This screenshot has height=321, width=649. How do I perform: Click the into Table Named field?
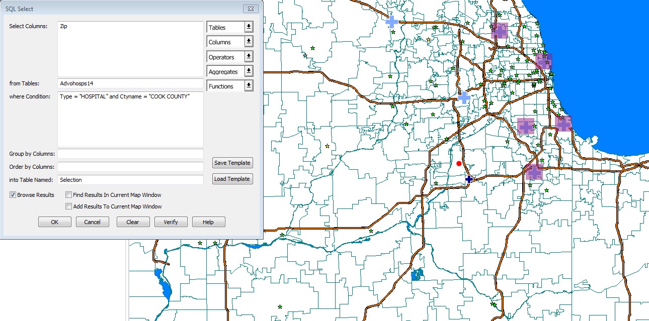(130, 180)
